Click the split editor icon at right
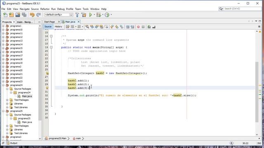The width and height of the screenshot is (264, 148). (x=259, y=26)
